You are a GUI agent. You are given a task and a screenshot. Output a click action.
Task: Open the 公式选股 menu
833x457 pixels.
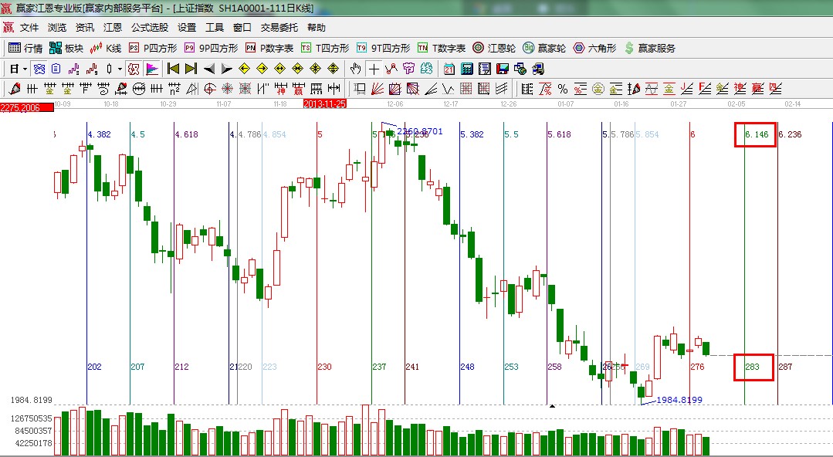(x=150, y=27)
